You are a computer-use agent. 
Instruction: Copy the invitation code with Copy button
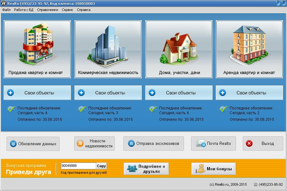pyautogui.click(x=102, y=166)
